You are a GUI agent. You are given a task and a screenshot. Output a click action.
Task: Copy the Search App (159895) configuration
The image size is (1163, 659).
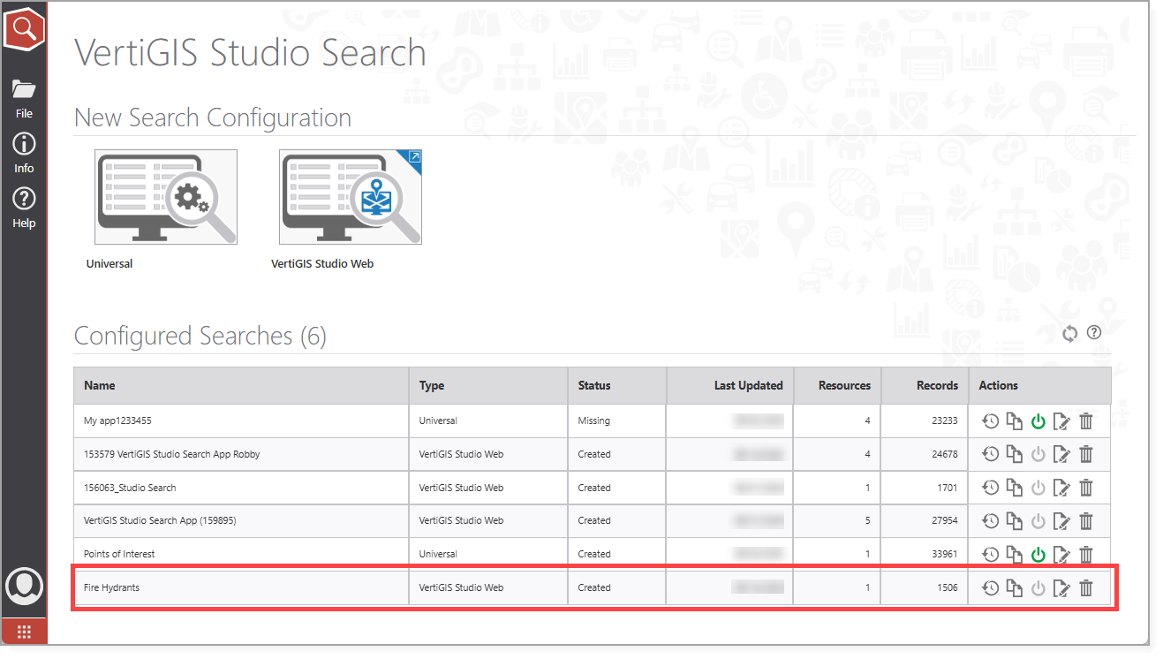click(1015, 521)
